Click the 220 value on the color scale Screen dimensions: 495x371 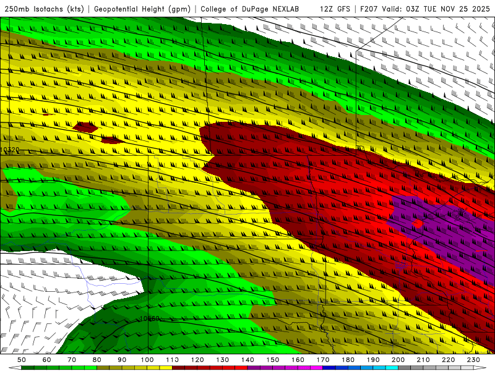(x=448, y=360)
